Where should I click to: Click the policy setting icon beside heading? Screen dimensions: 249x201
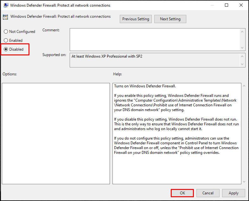(x=5, y=17)
